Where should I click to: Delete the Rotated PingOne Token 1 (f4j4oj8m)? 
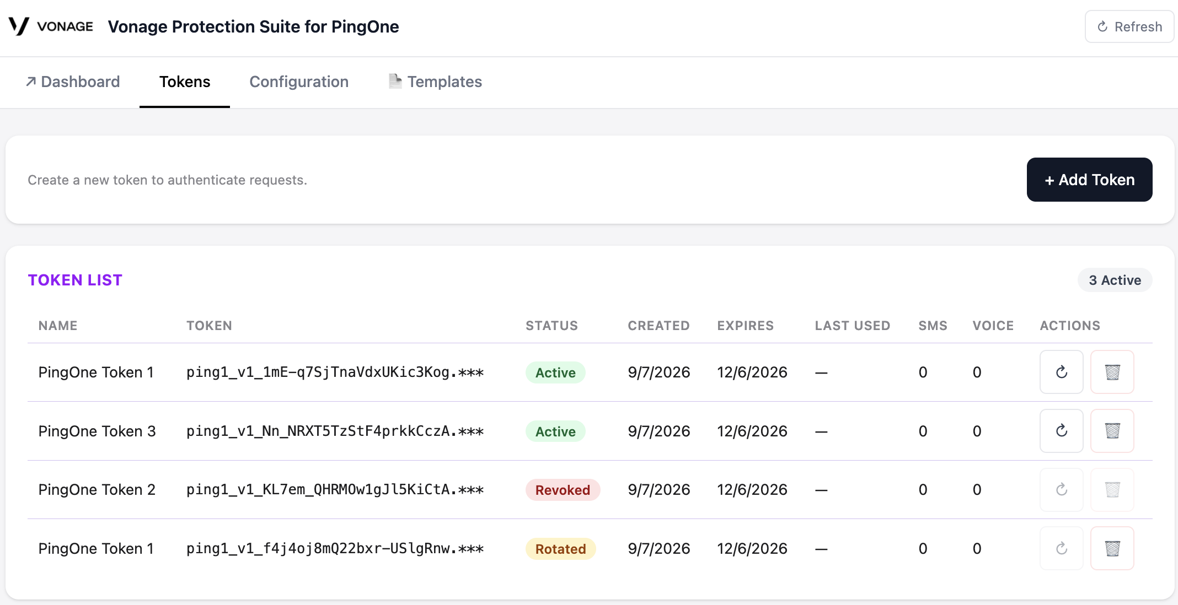click(x=1112, y=548)
